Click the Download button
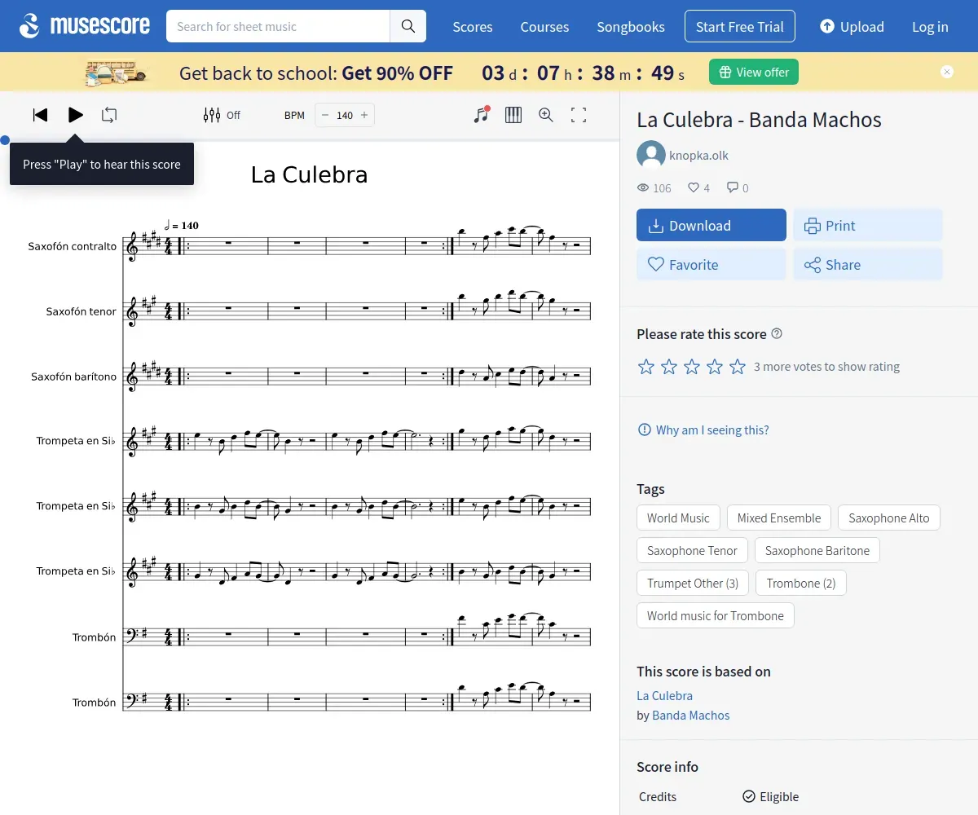978x815 pixels. (x=711, y=225)
